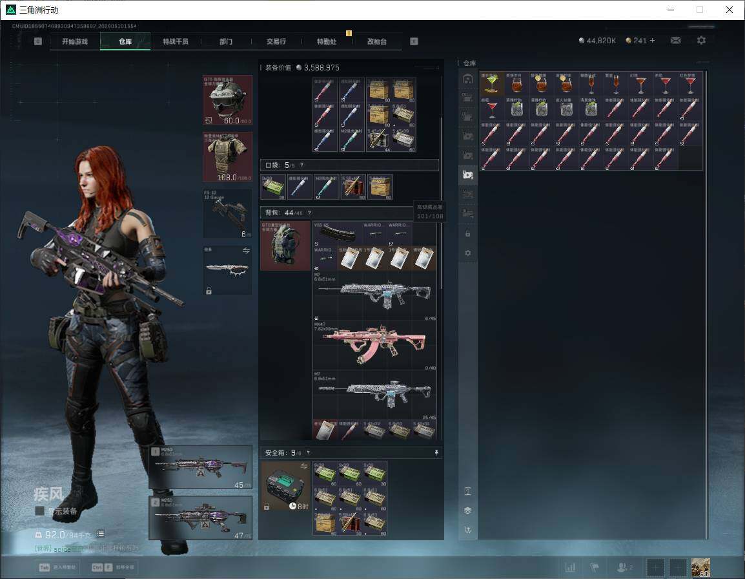Select the body armor slot 108.0
Screen dimensions: 745x579
pyautogui.click(x=228, y=157)
